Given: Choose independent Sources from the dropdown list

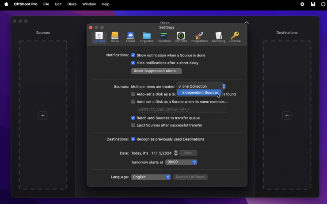Looking at the screenshot, I should click(200, 93).
